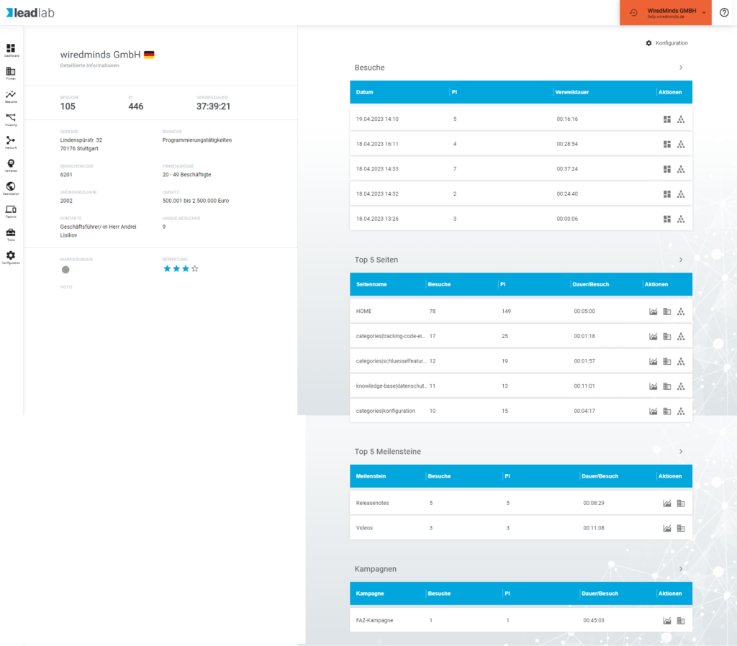Screen dimensions: 737x646
Task: Click the hierarchy icon for visit 18.04.2023 13:26
Action: click(x=681, y=219)
